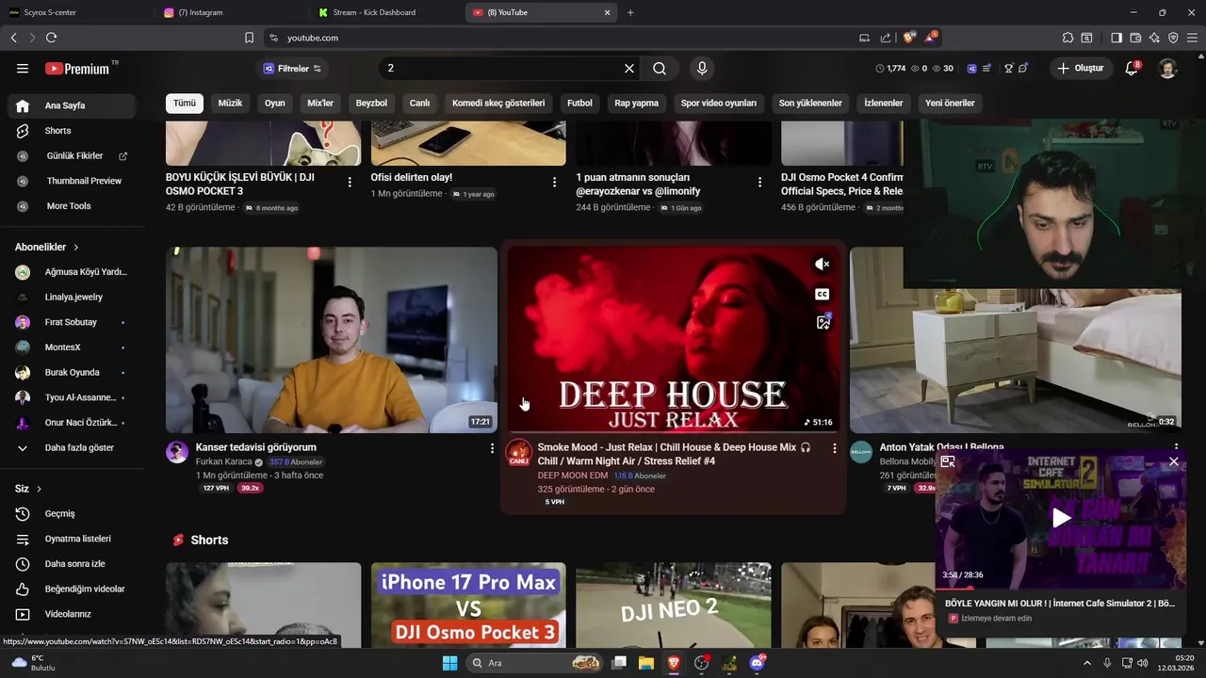
Task: Open File Explorer from taskbar
Action: tap(646, 663)
